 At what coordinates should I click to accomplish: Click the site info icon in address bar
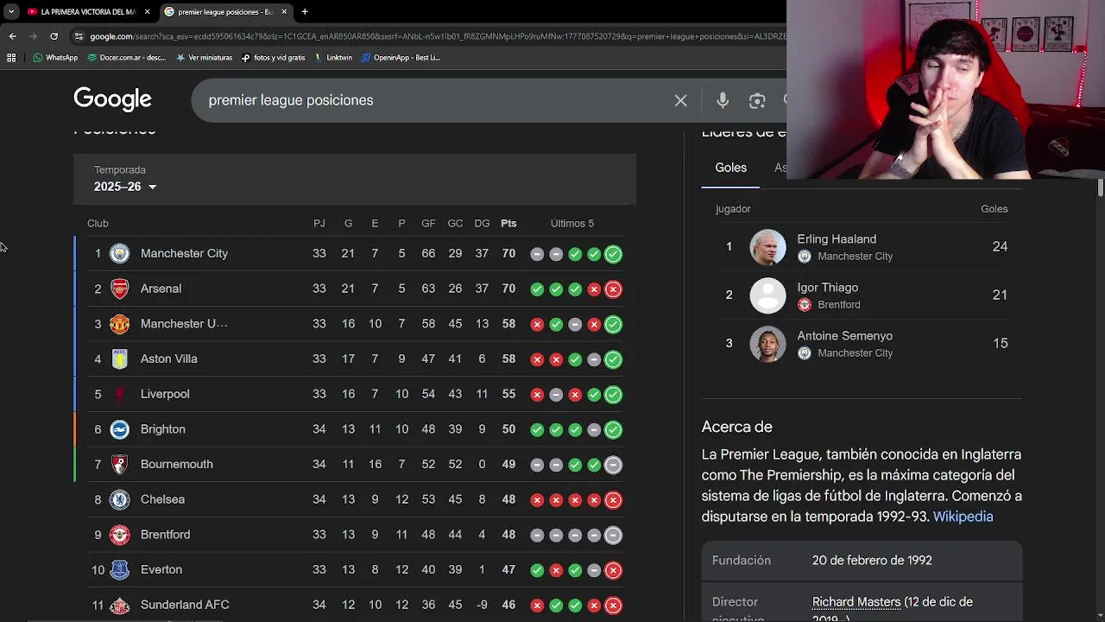coord(79,36)
